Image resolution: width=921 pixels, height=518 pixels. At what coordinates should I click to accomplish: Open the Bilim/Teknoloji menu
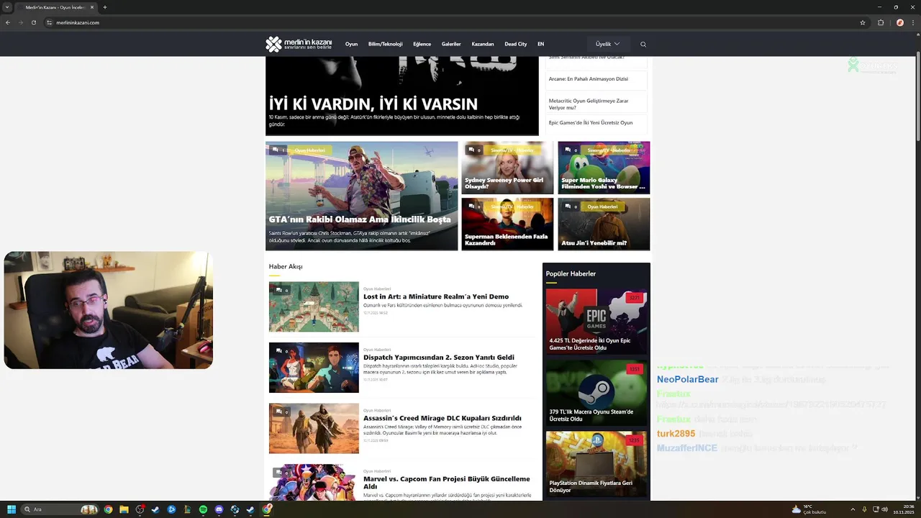pos(386,44)
